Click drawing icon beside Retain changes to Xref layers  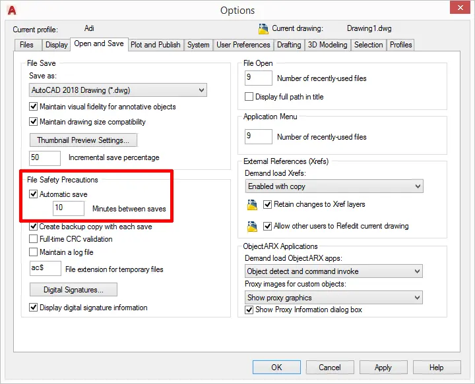point(251,205)
